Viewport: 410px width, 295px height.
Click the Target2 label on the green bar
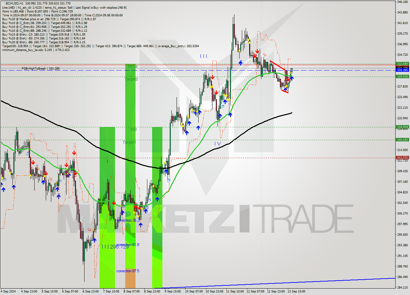click(131, 79)
